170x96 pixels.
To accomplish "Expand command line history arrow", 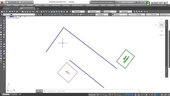I will 139,91.
